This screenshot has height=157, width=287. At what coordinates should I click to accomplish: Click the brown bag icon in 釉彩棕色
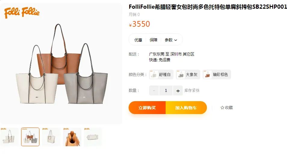tap(207, 74)
